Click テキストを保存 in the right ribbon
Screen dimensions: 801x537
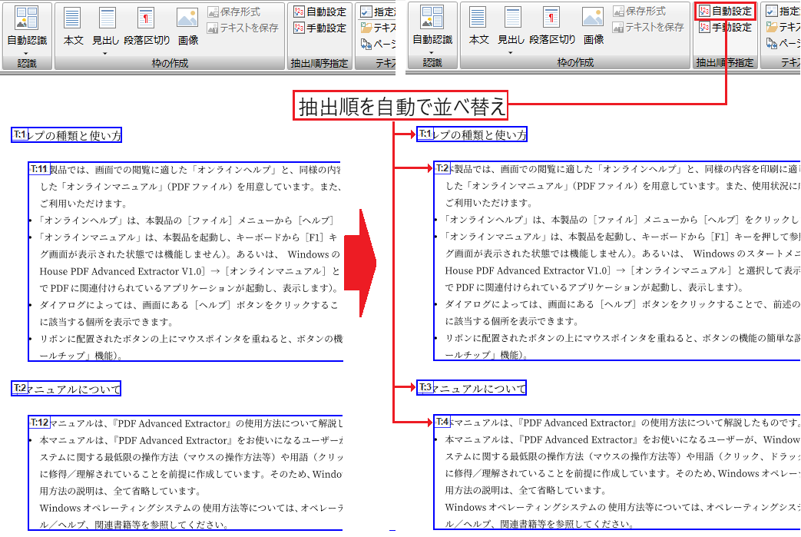coord(647,27)
